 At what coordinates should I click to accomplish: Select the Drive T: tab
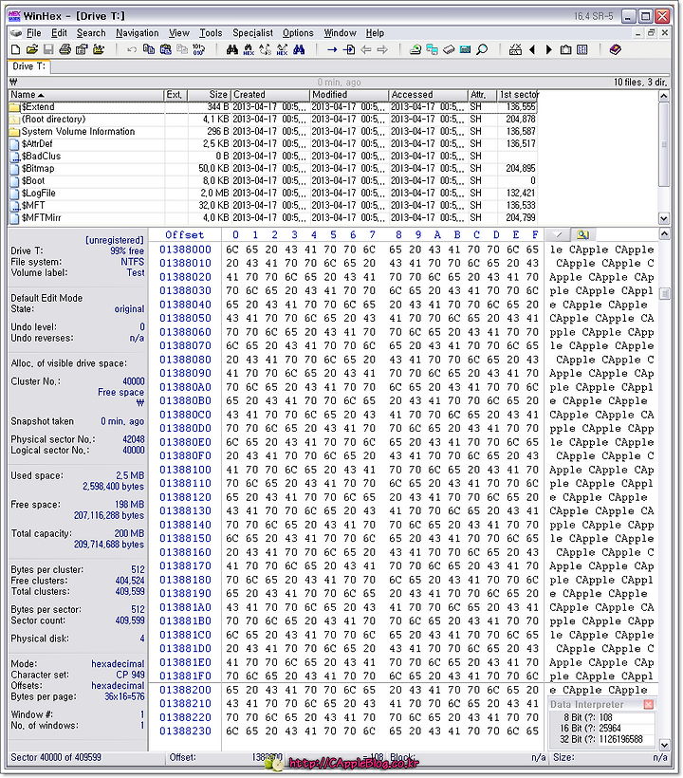tap(28, 66)
